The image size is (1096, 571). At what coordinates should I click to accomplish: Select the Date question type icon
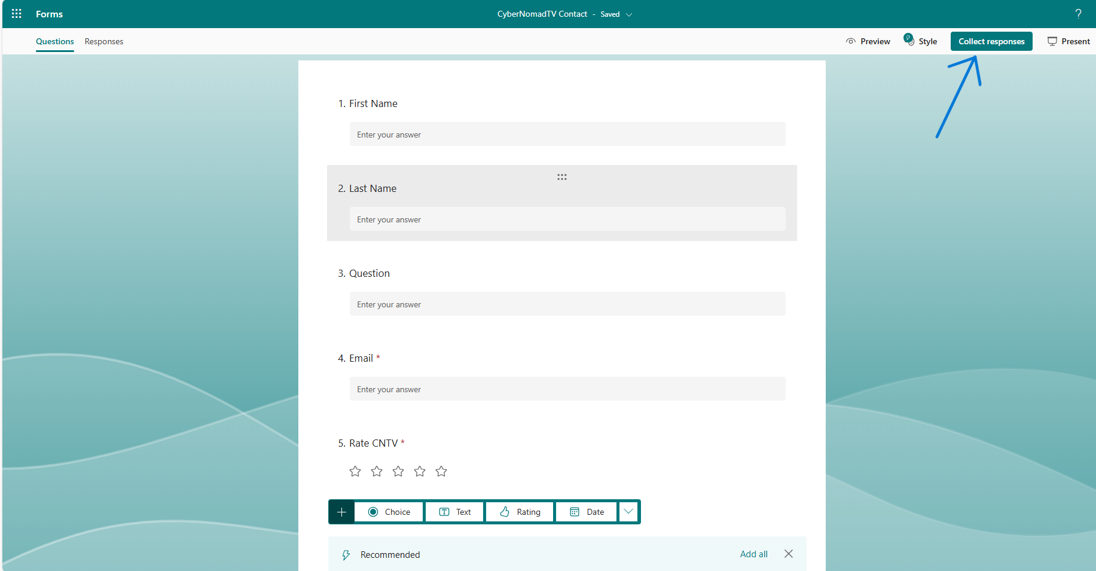click(575, 511)
